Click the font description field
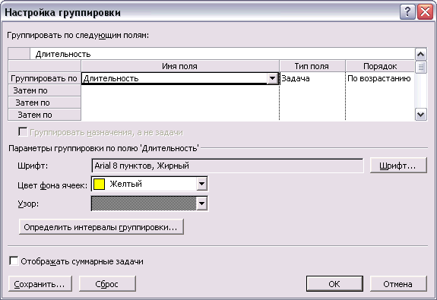This screenshot has height=300, width=437. (227, 166)
